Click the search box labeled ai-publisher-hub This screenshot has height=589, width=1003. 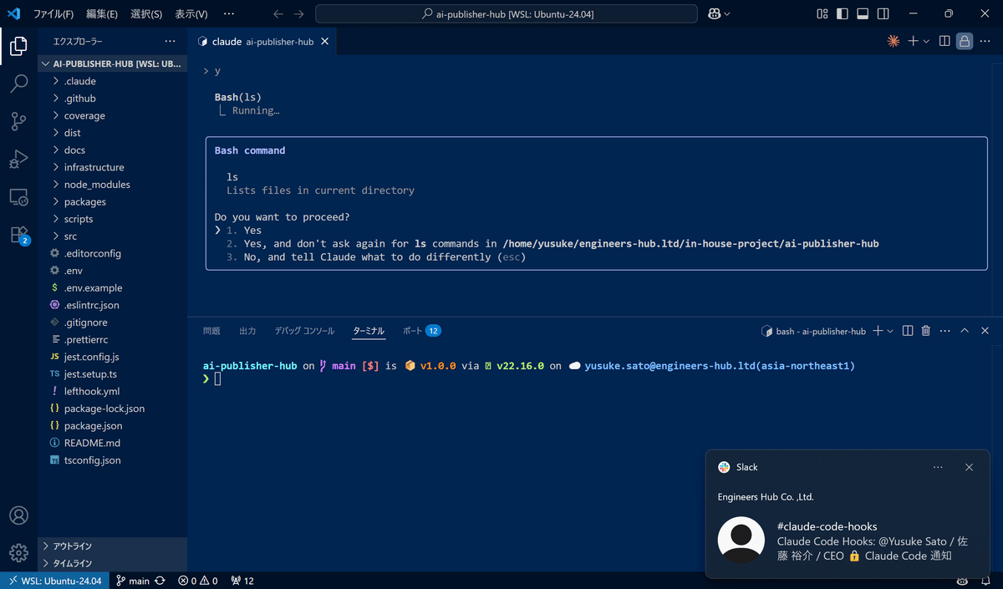pos(506,13)
